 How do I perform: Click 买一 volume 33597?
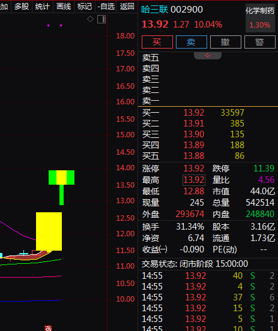[232, 113]
